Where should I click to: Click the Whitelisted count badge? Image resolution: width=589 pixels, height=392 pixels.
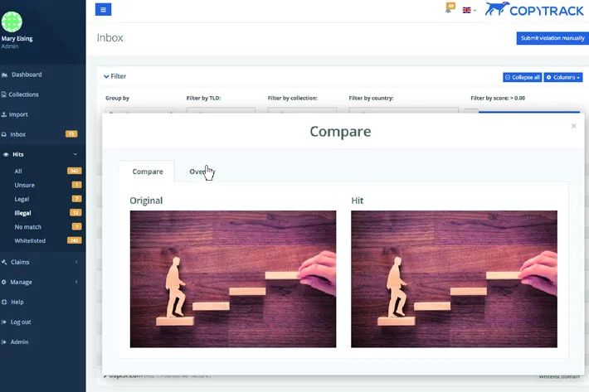75,240
